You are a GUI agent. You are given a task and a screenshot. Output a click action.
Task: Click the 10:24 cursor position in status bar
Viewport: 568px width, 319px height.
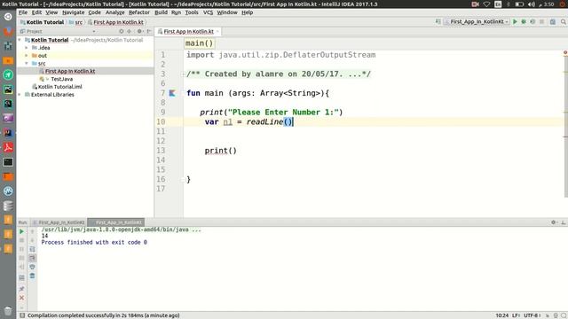(x=501, y=315)
